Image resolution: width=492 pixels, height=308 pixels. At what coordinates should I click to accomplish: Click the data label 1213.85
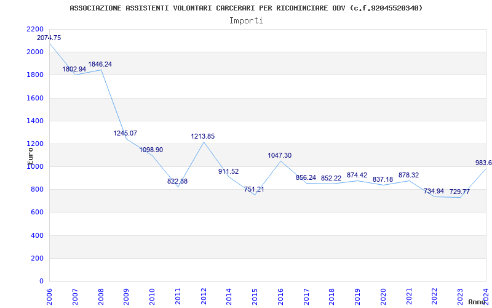tap(203, 136)
